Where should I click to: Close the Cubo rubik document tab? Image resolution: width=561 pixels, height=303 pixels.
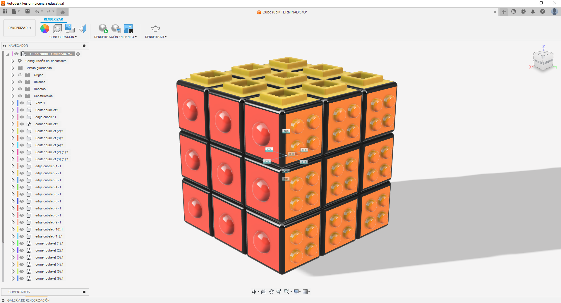click(495, 12)
